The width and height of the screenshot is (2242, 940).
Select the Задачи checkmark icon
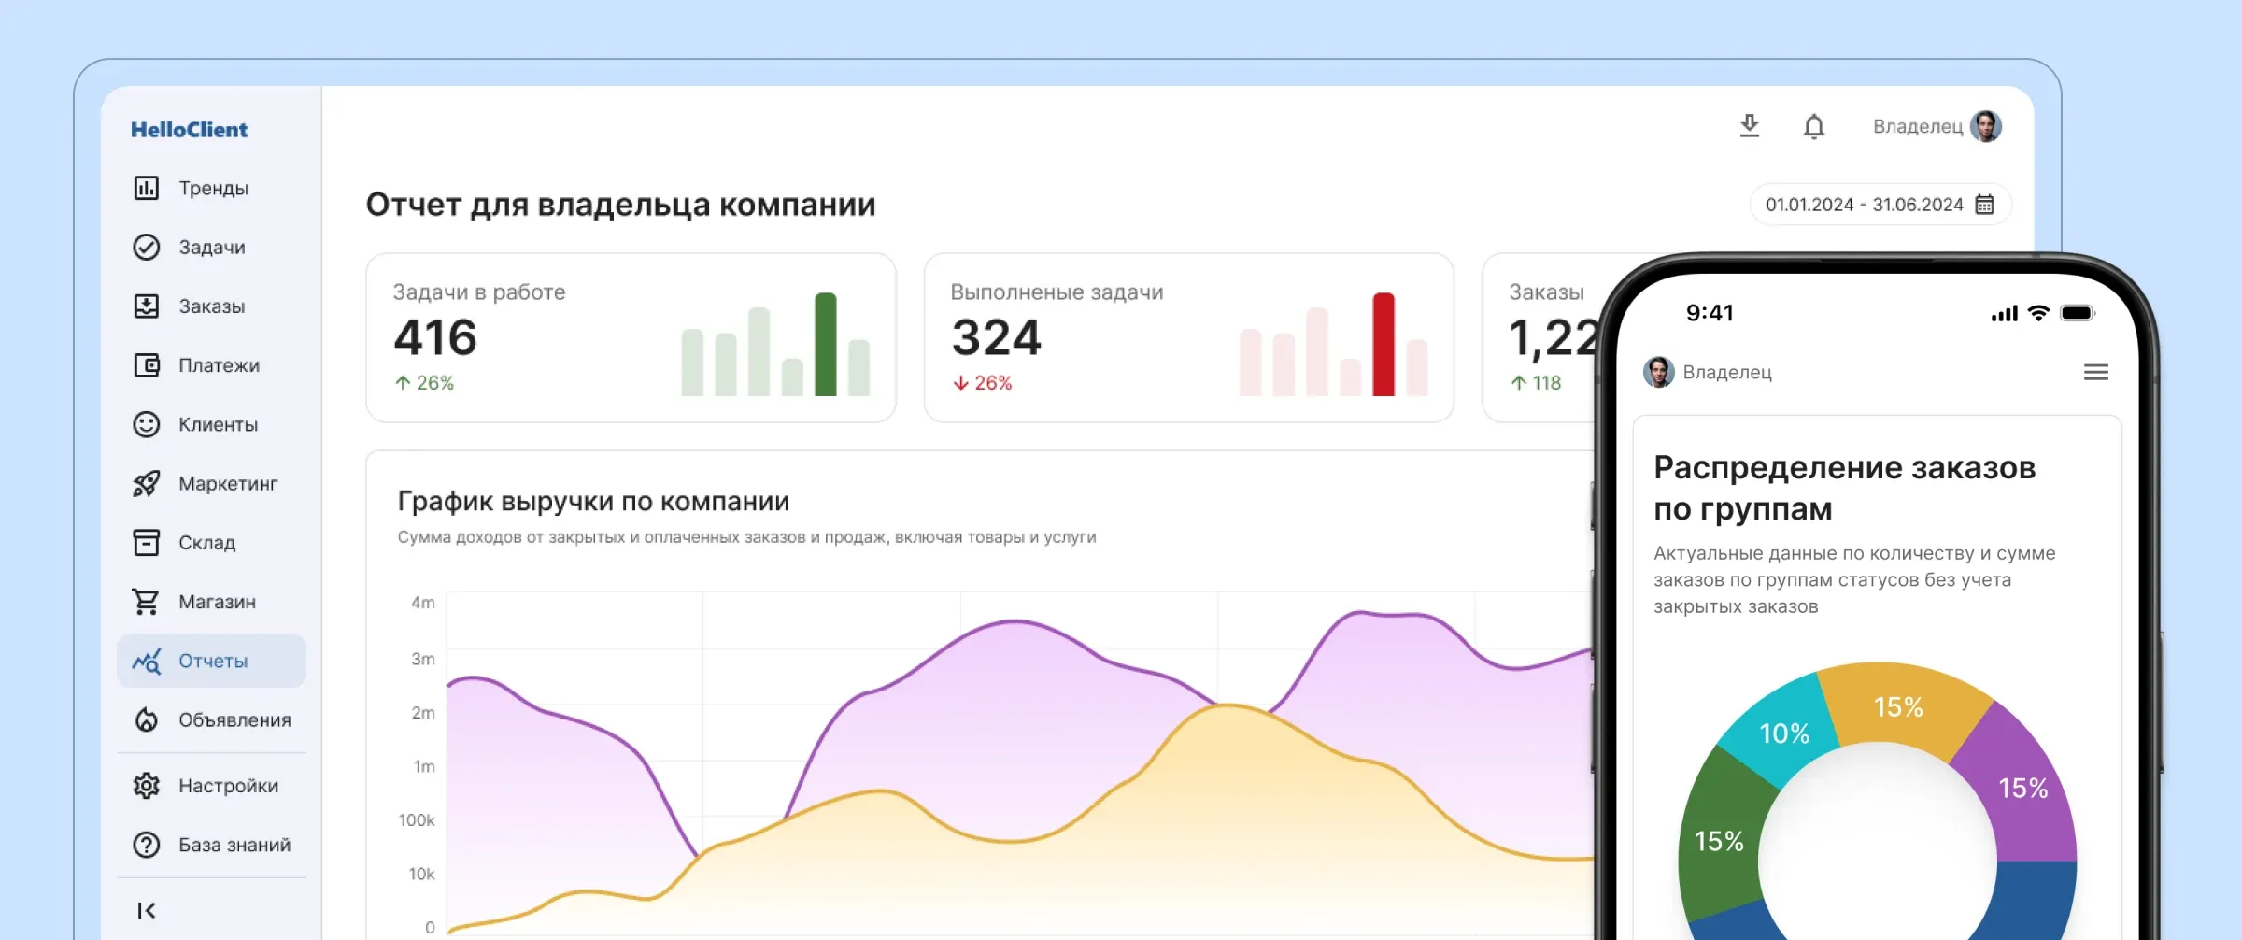tap(147, 247)
